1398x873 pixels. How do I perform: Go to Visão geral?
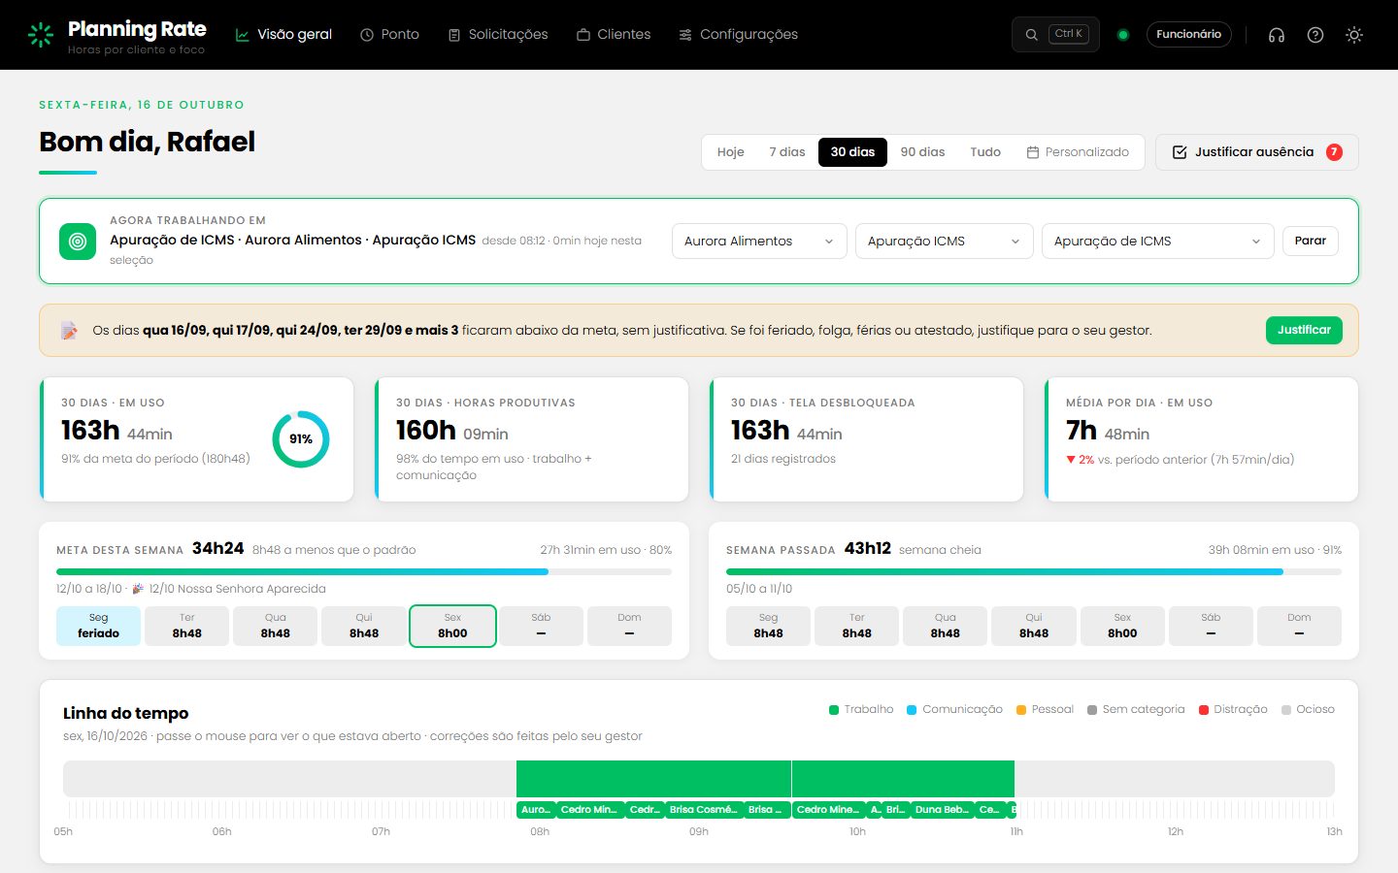pyautogui.click(x=283, y=35)
